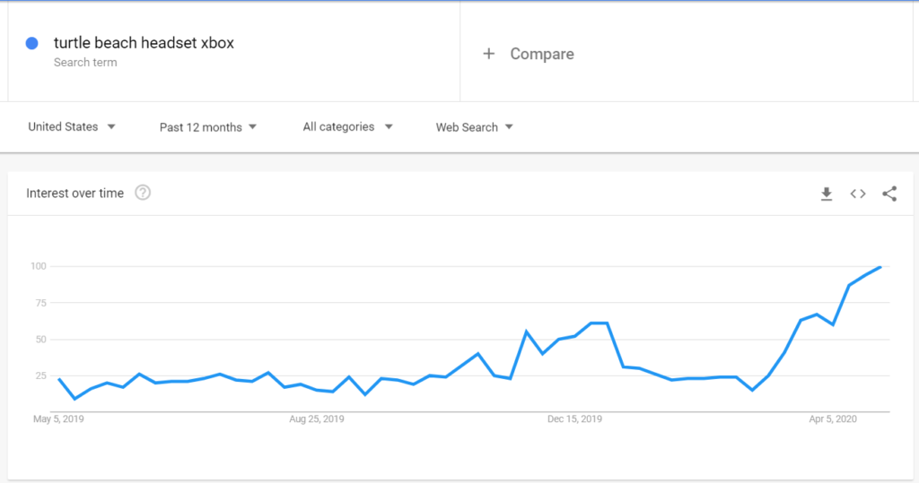Expand the United States region dropdown
The image size is (919, 483).
point(72,127)
